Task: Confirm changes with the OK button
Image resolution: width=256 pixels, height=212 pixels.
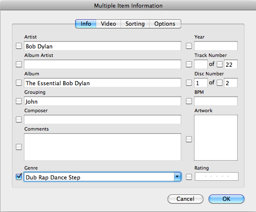Action: tap(226, 199)
